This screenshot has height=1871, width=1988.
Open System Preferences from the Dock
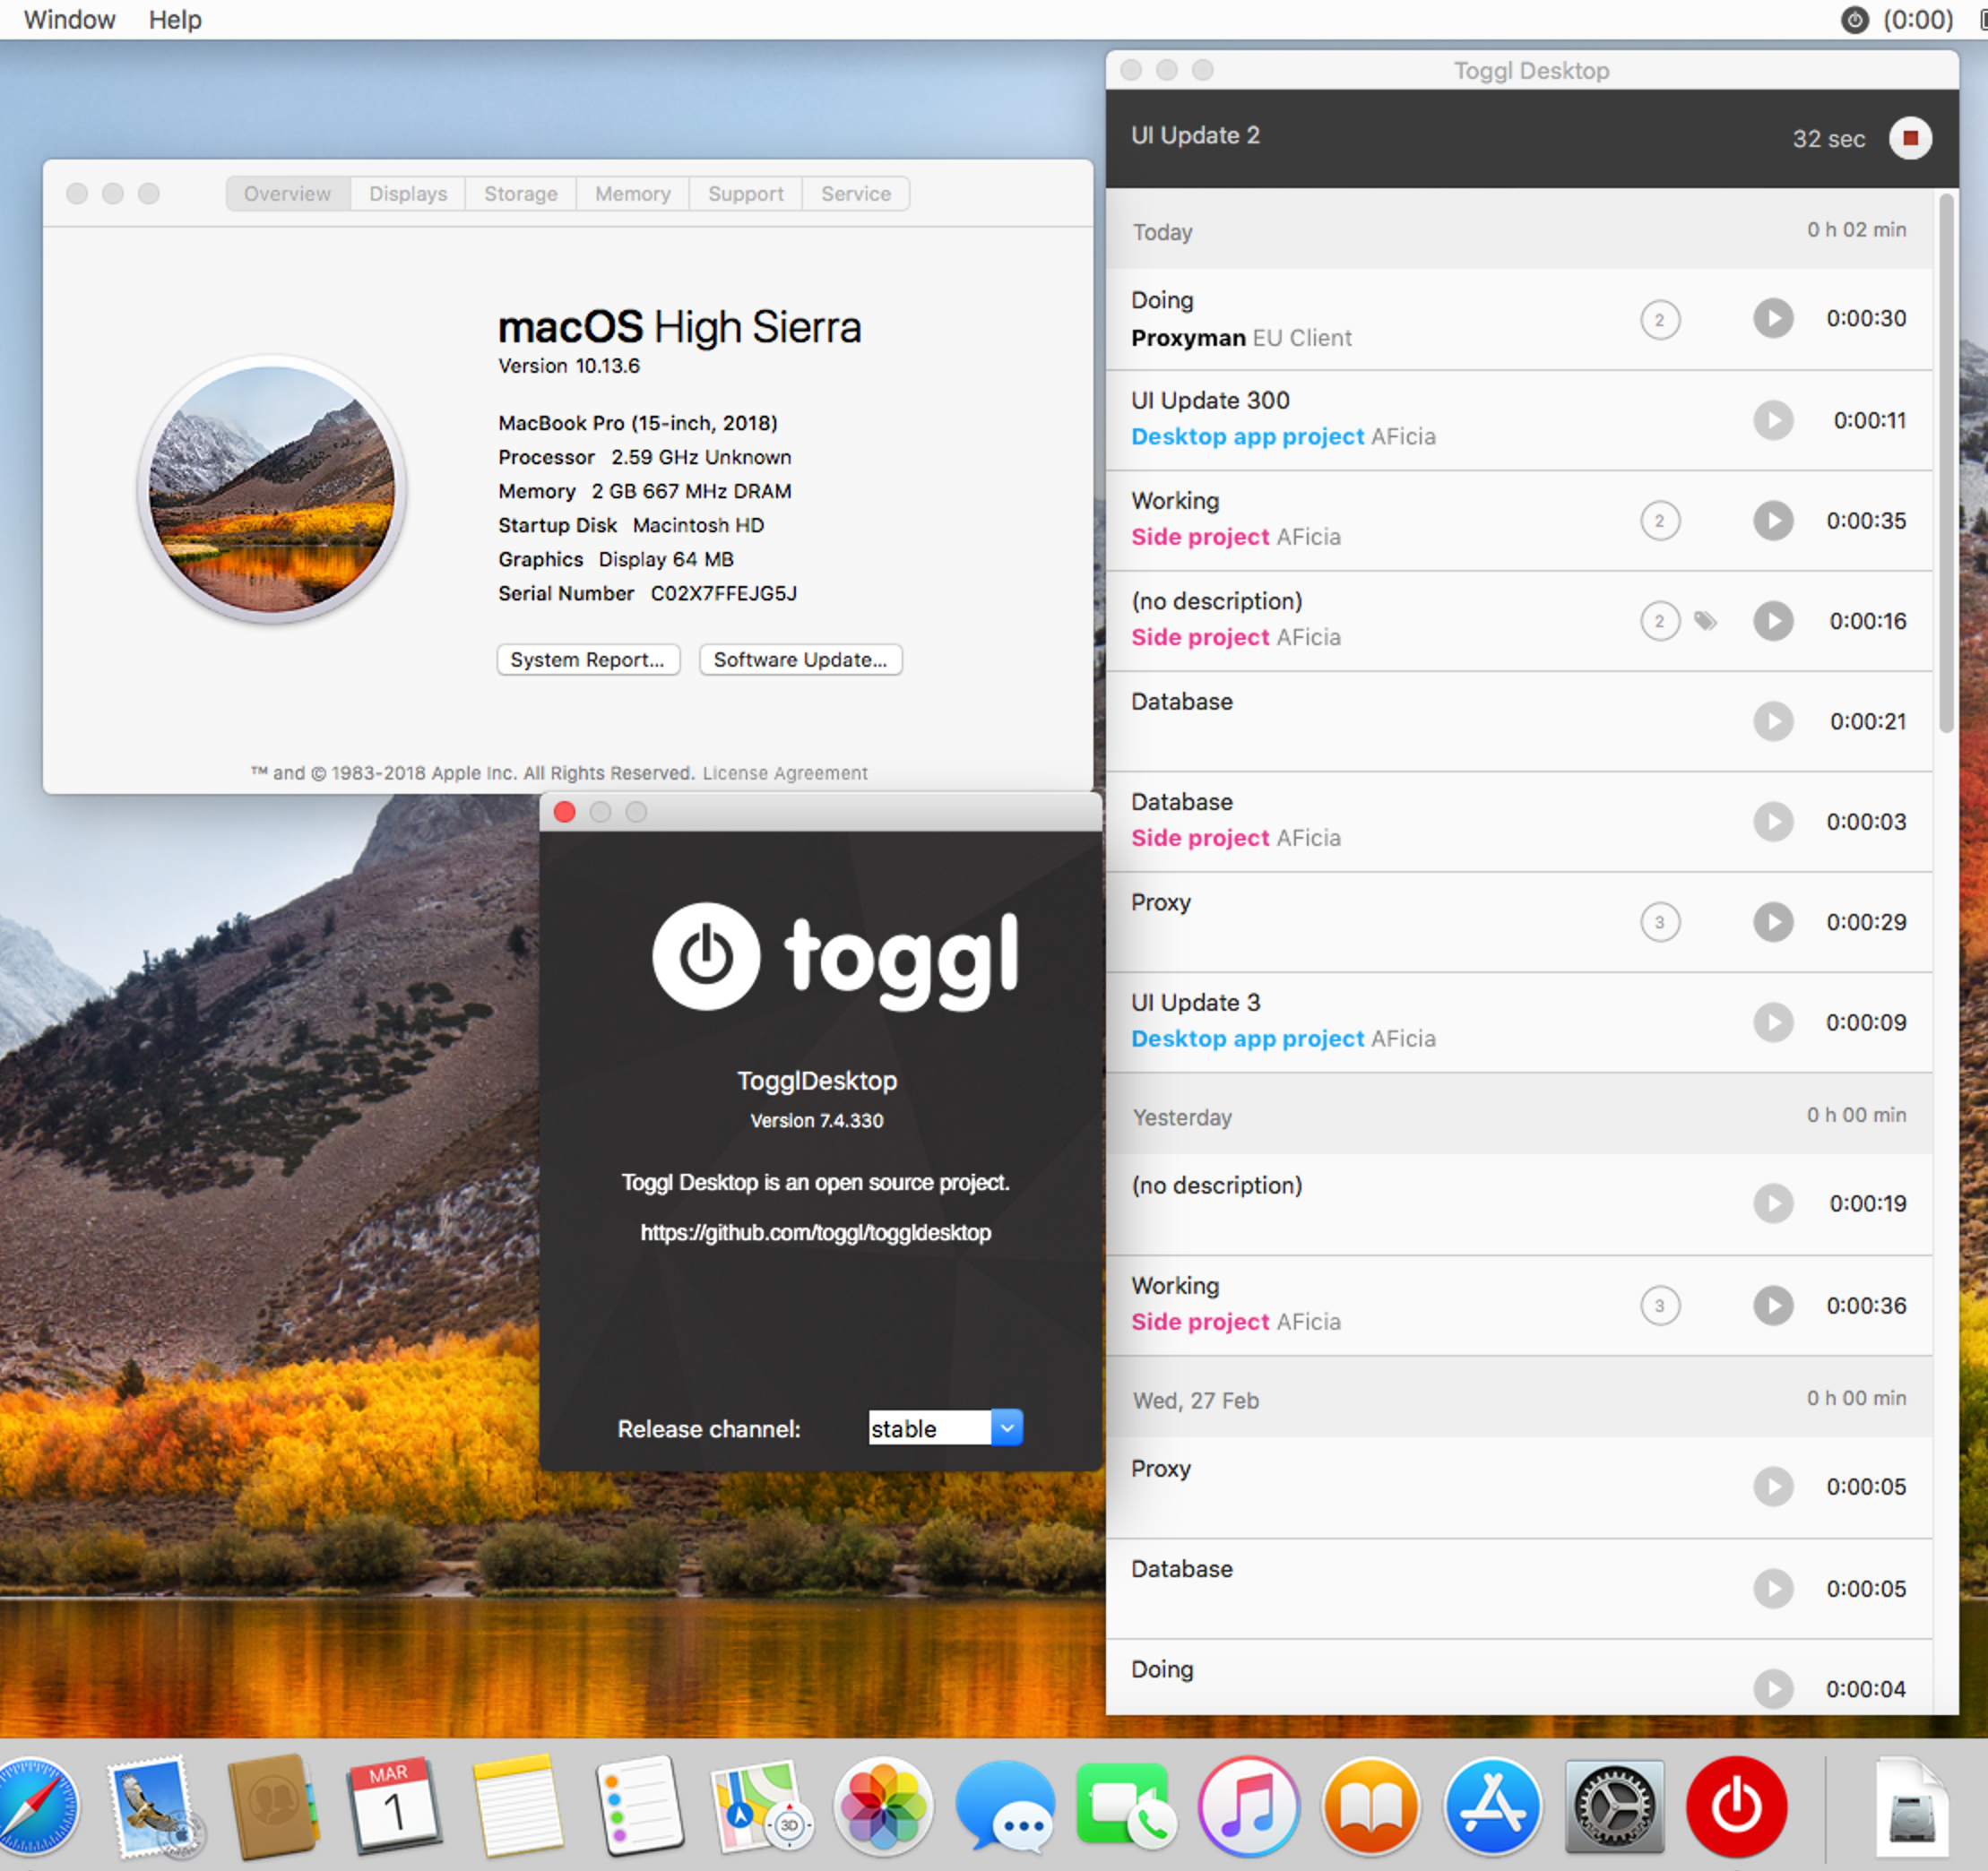(x=1614, y=1808)
